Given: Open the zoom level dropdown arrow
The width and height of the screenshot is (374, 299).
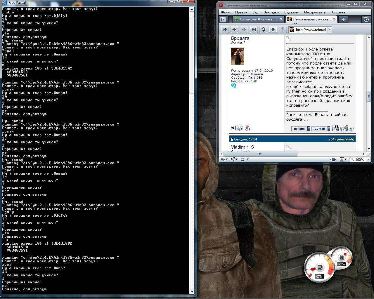Looking at the screenshot, I should click(x=368, y=159).
